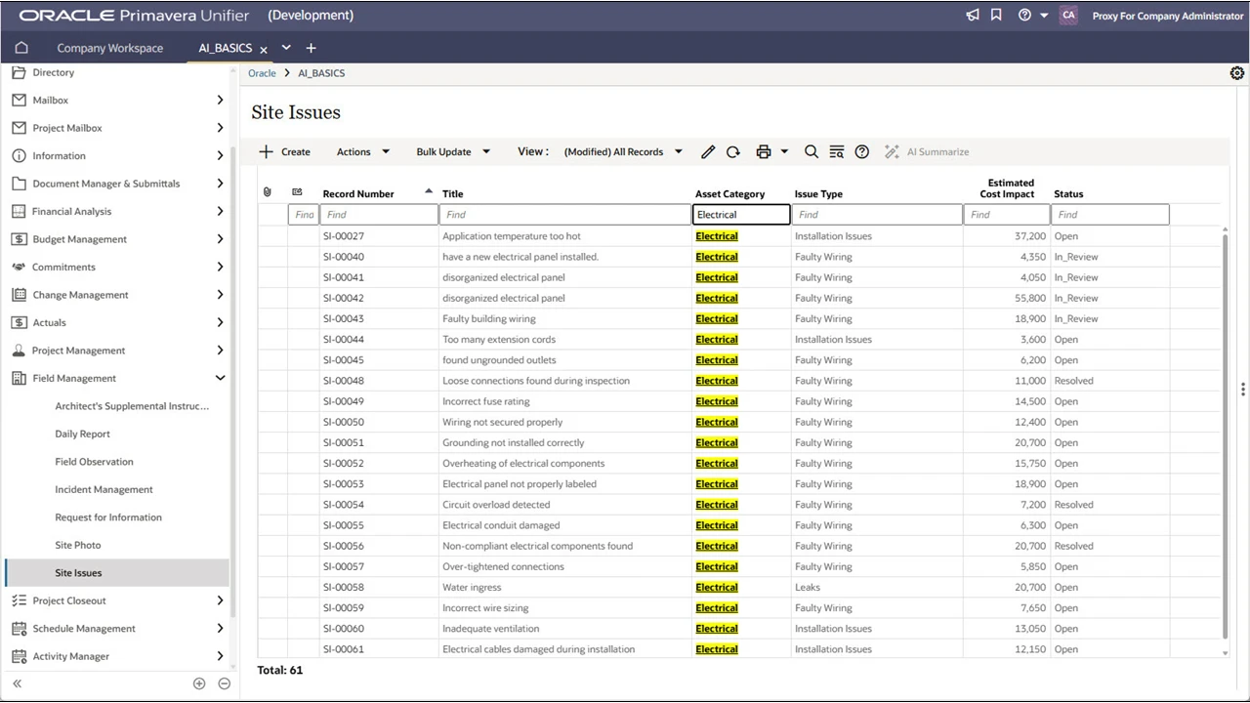Screen dimensions: 1250x703
Task: Click the plus icon to open a new tab
Action: point(311,47)
